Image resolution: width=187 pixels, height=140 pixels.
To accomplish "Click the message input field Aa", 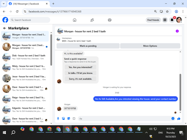I will tap(125, 119).
